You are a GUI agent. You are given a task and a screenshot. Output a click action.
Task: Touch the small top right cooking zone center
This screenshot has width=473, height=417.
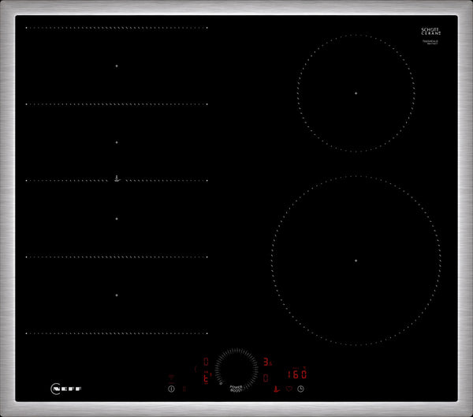356,93
